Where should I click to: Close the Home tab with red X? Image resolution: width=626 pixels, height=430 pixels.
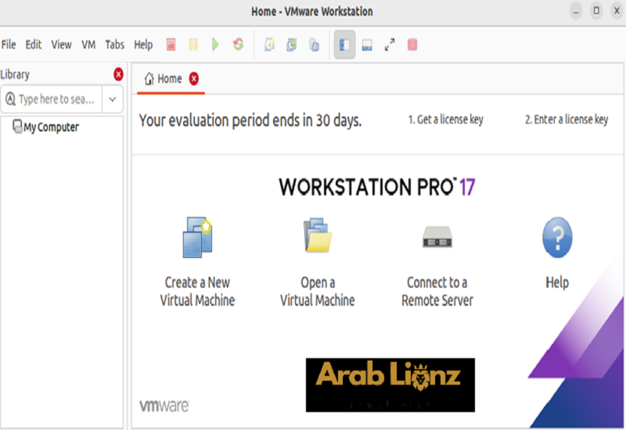click(193, 79)
